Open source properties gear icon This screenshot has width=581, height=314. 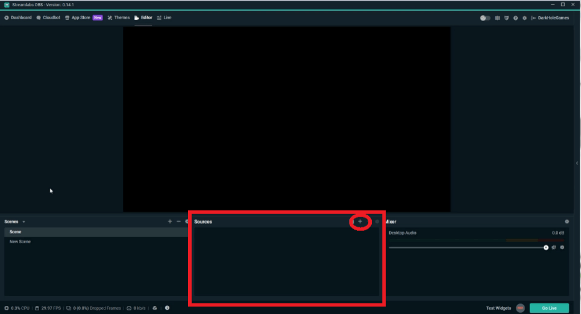point(377,222)
